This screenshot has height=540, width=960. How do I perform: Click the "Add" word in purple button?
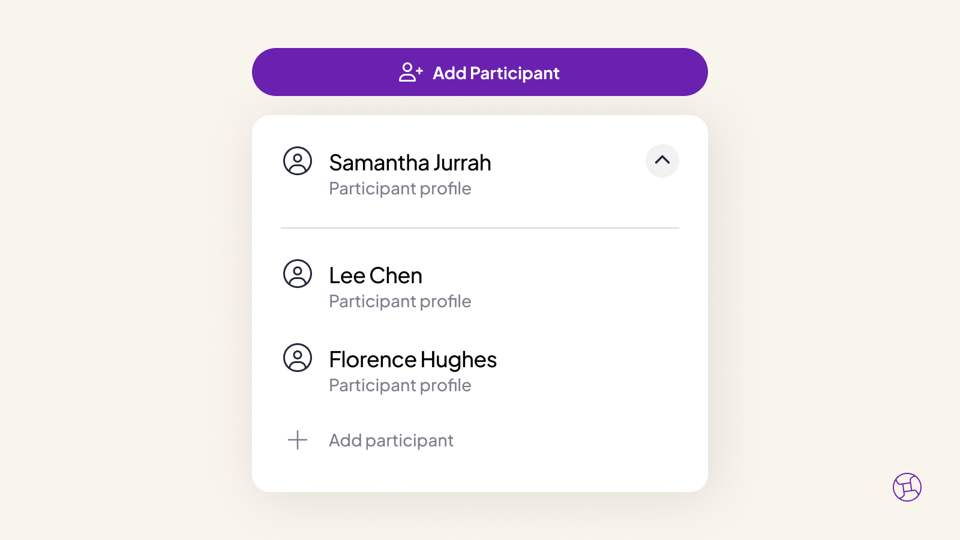coord(449,73)
